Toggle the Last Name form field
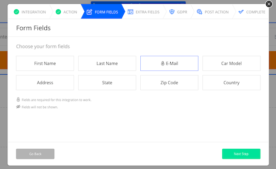Viewport: 276px width, 169px height. click(x=107, y=64)
